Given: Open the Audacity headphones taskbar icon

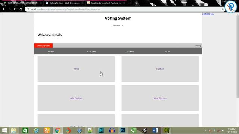Looking at the screenshot, I should [112, 130].
